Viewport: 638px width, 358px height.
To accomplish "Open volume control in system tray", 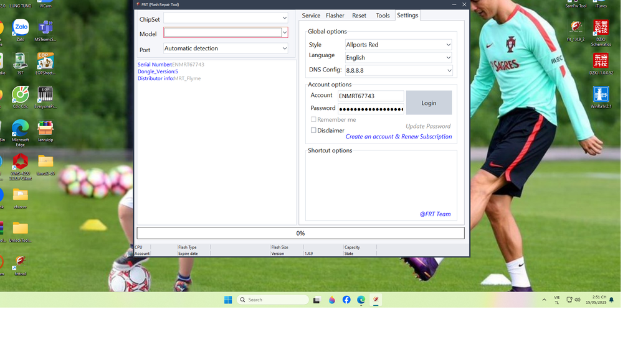I will (578, 300).
